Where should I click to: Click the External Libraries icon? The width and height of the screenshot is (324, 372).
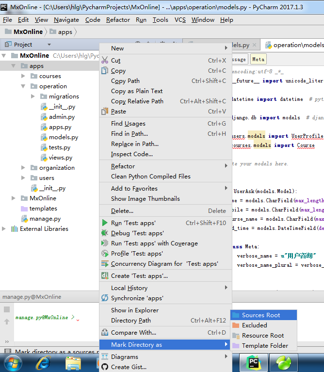point(15,229)
